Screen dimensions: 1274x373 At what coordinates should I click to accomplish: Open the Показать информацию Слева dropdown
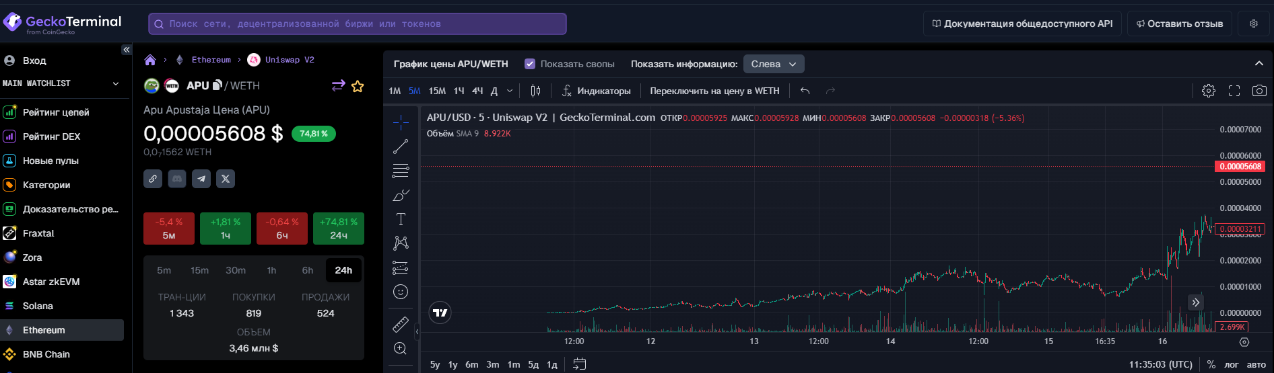pos(774,64)
